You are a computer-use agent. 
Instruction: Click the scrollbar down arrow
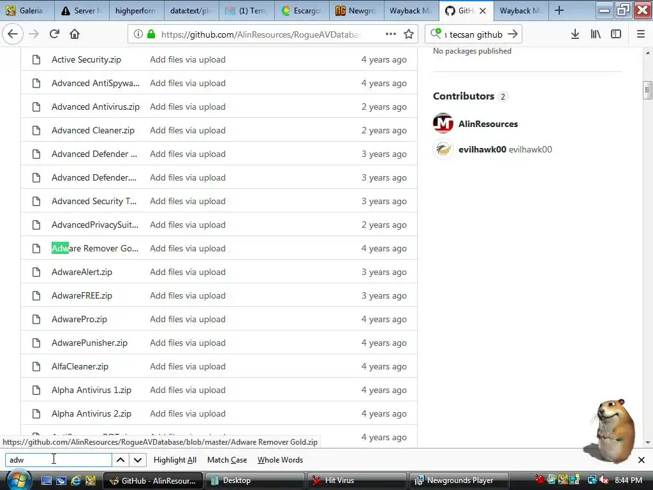point(647,442)
